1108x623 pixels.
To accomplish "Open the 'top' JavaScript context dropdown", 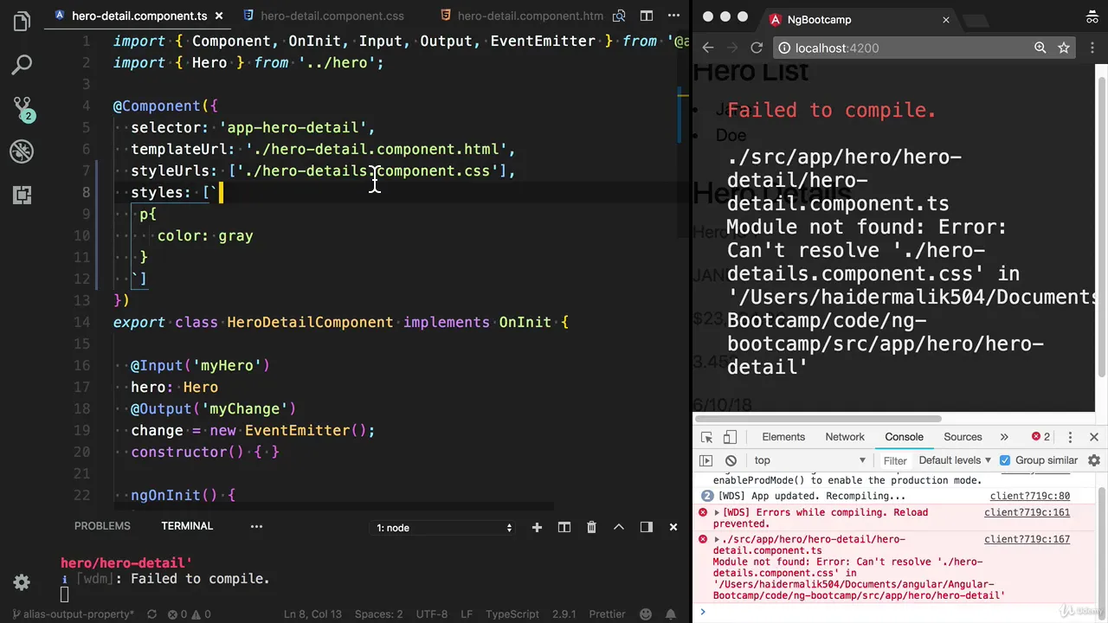I will coord(808,460).
